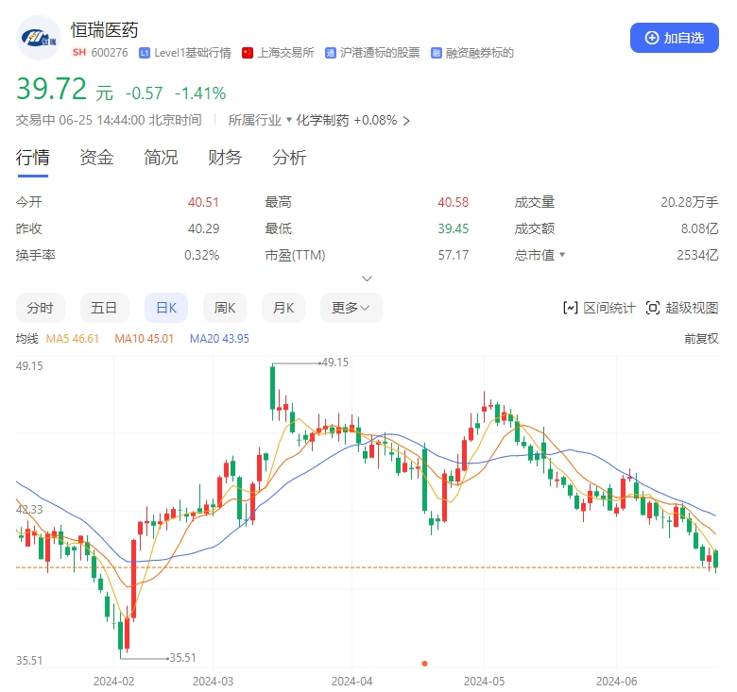Click the -1.41% change percentage
This screenshot has width=737, height=692.
(200, 93)
